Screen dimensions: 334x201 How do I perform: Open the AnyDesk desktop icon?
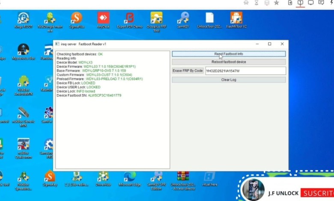pos(103,18)
